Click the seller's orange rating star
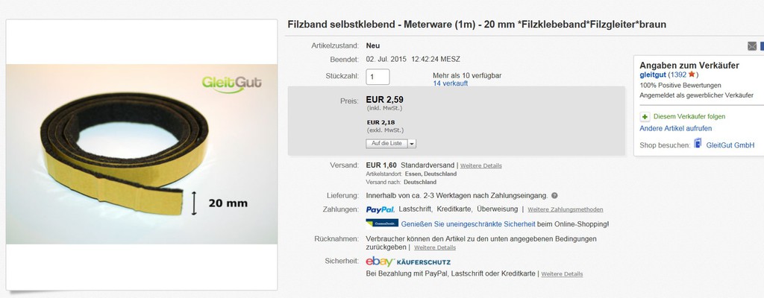The width and height of the screenshot is (764, 298). [692, 74]
